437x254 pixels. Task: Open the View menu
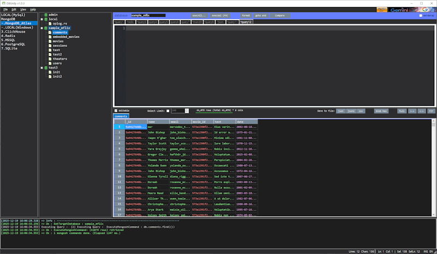point(23,9)
